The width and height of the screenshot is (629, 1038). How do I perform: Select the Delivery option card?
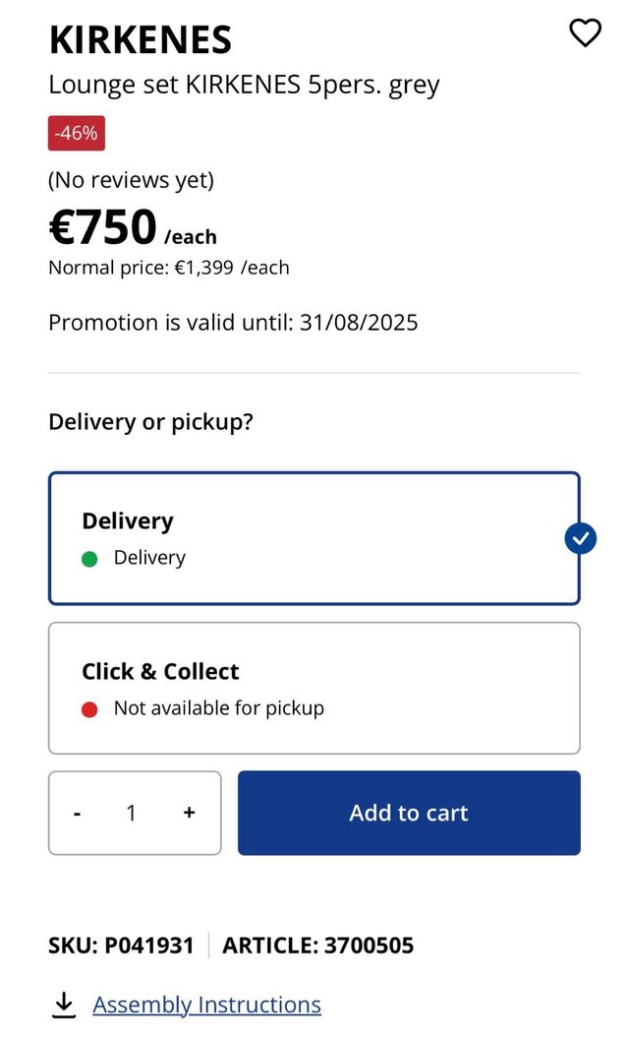(314, 538)
